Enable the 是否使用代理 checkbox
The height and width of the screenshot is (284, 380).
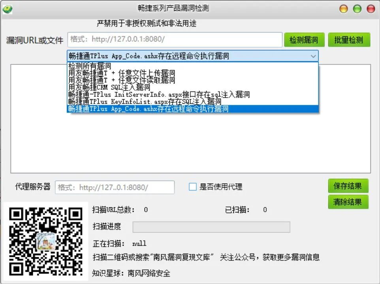coord(193,187)
